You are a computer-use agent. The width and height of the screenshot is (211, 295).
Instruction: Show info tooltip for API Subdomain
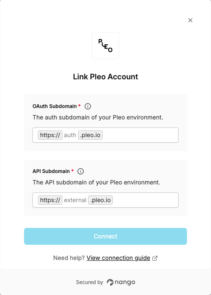pos(81,171)
